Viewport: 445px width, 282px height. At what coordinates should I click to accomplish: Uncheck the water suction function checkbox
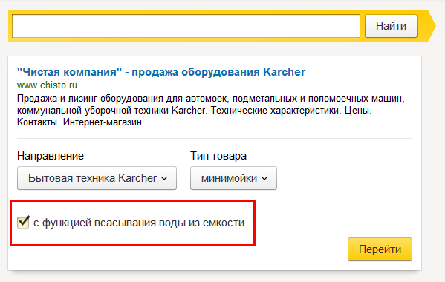(23, 222)
